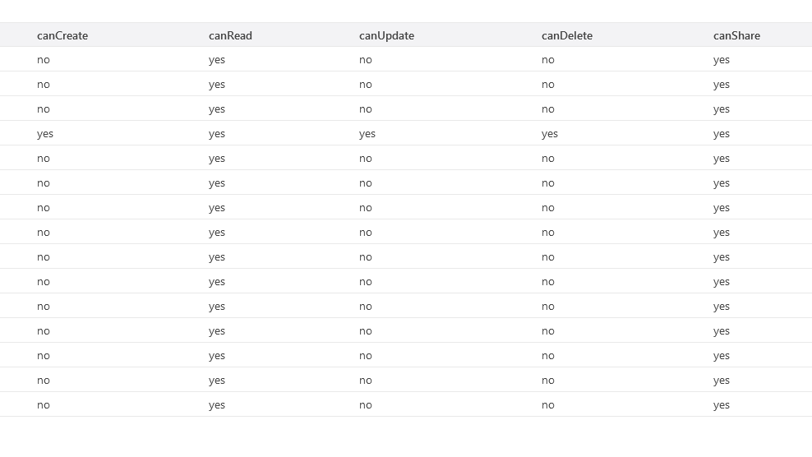Screen dimensions: 812x457
Task: Click first row's canDelete no cell
Action: (x=548, y=60)
